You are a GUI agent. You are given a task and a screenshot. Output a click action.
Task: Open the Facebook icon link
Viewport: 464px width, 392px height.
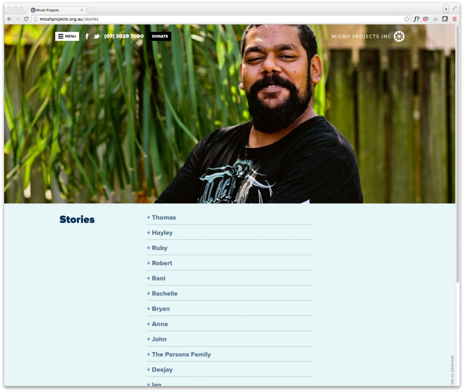pos(87,36)
